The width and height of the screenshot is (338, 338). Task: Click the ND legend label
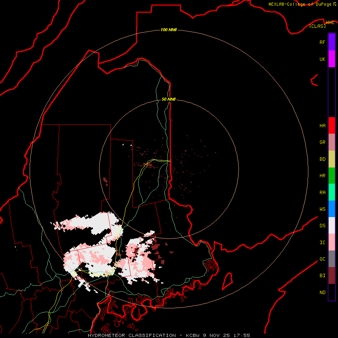coord(322,293)
